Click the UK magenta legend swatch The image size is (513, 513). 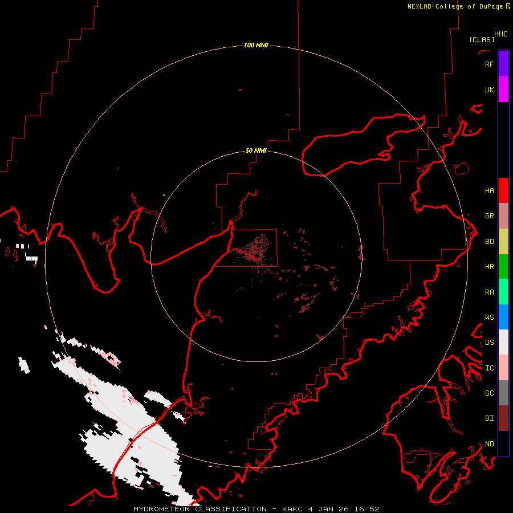coord(503,89)
